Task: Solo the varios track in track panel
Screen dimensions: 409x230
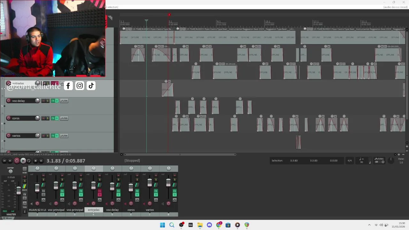Action: tap(48, 135)
